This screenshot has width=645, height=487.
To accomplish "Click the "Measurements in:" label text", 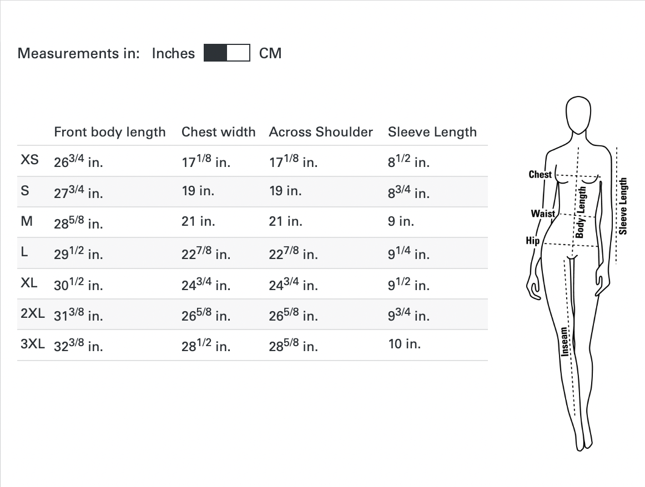I will [79, 53].
